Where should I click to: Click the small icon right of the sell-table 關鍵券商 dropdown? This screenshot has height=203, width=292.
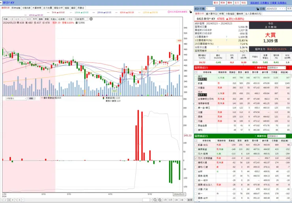tap(288, 136)
